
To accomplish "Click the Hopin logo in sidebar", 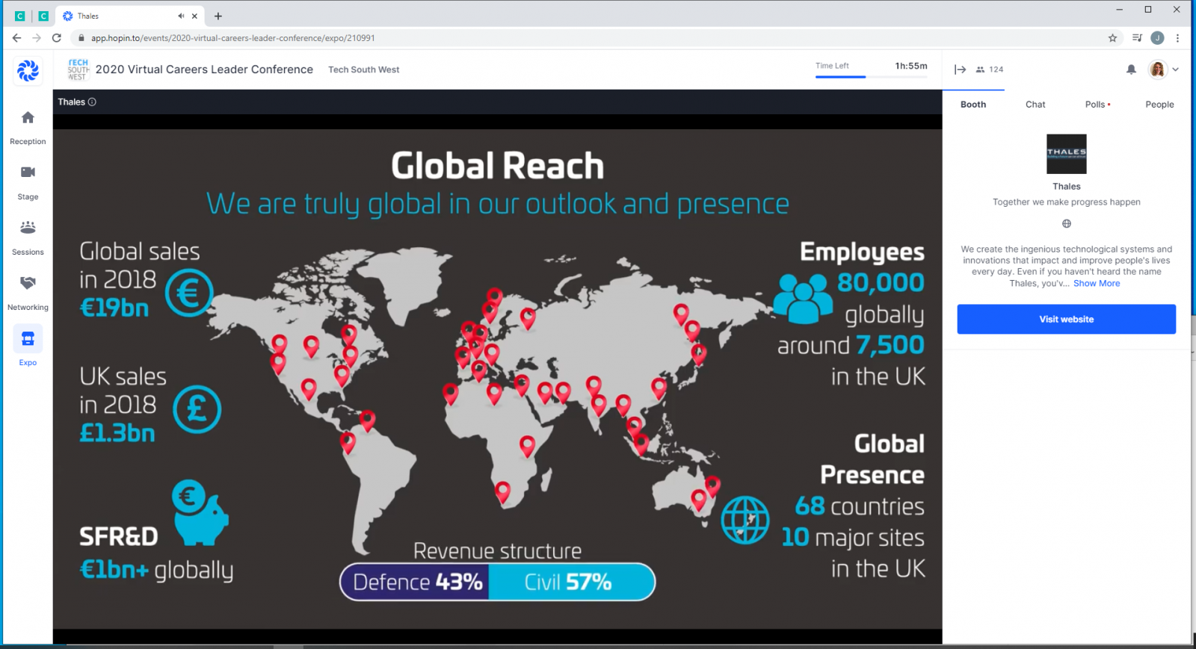I will coord(28,71).
